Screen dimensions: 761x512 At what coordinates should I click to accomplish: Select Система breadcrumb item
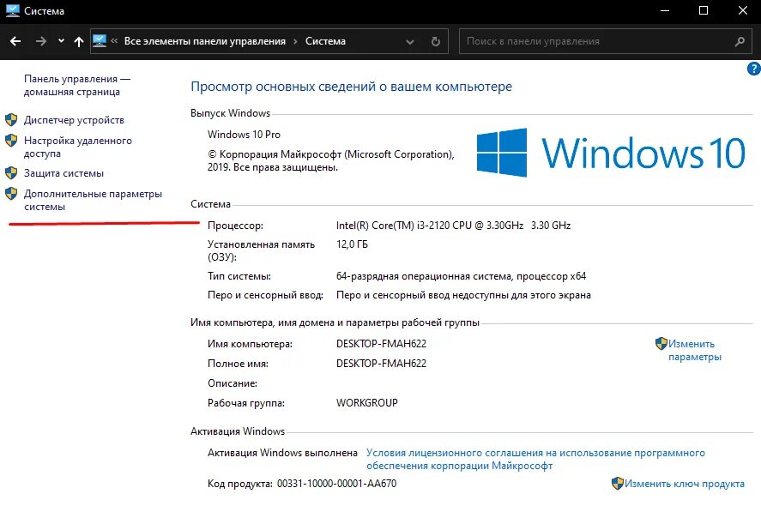(x=325, y=41)
